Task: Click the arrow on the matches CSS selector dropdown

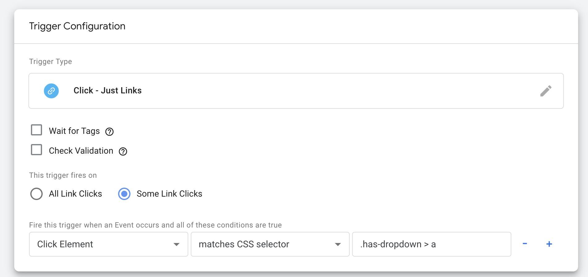Action: (x=338, y=245)
